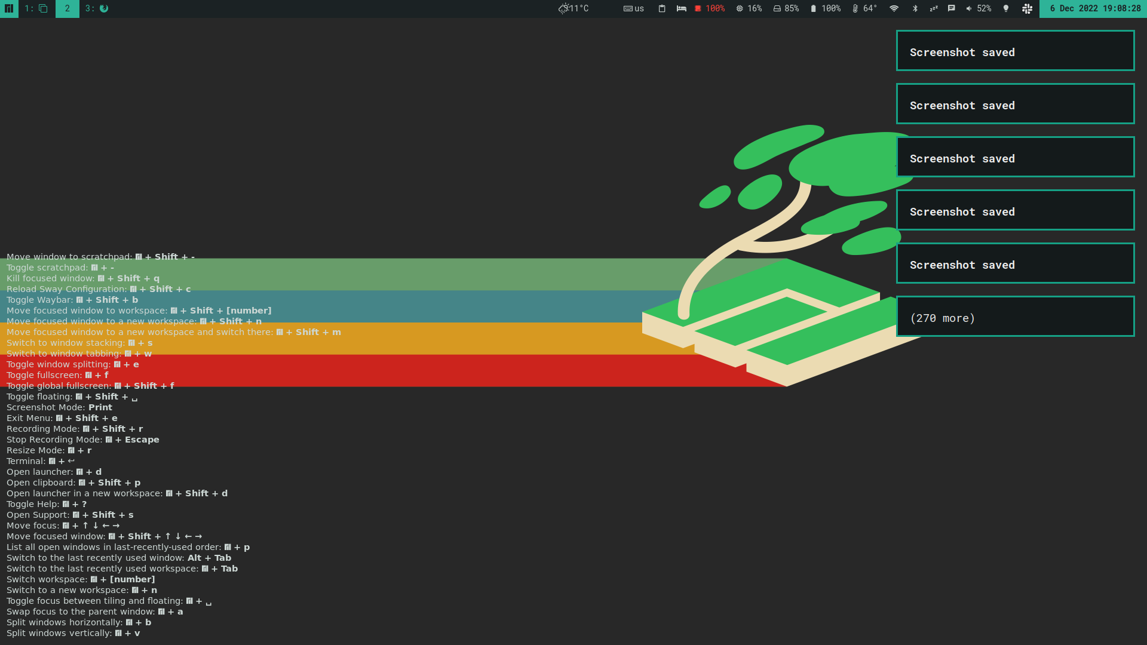Click the temperature 64° indicator
This screenshot has height=645, width=1147.
click(x=864, y=8)
